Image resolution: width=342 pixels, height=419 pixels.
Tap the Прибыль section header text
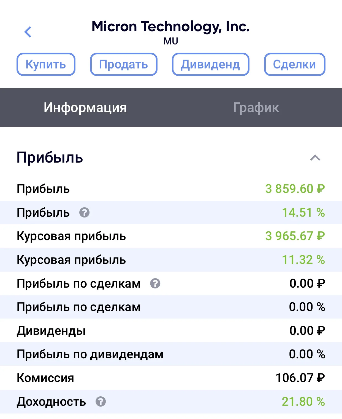(50, 158)
